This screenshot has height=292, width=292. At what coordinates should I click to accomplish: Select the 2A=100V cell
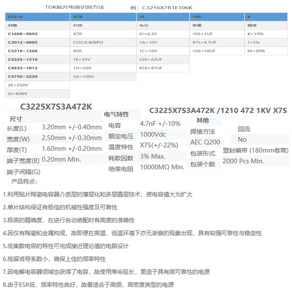pos(103,77)
